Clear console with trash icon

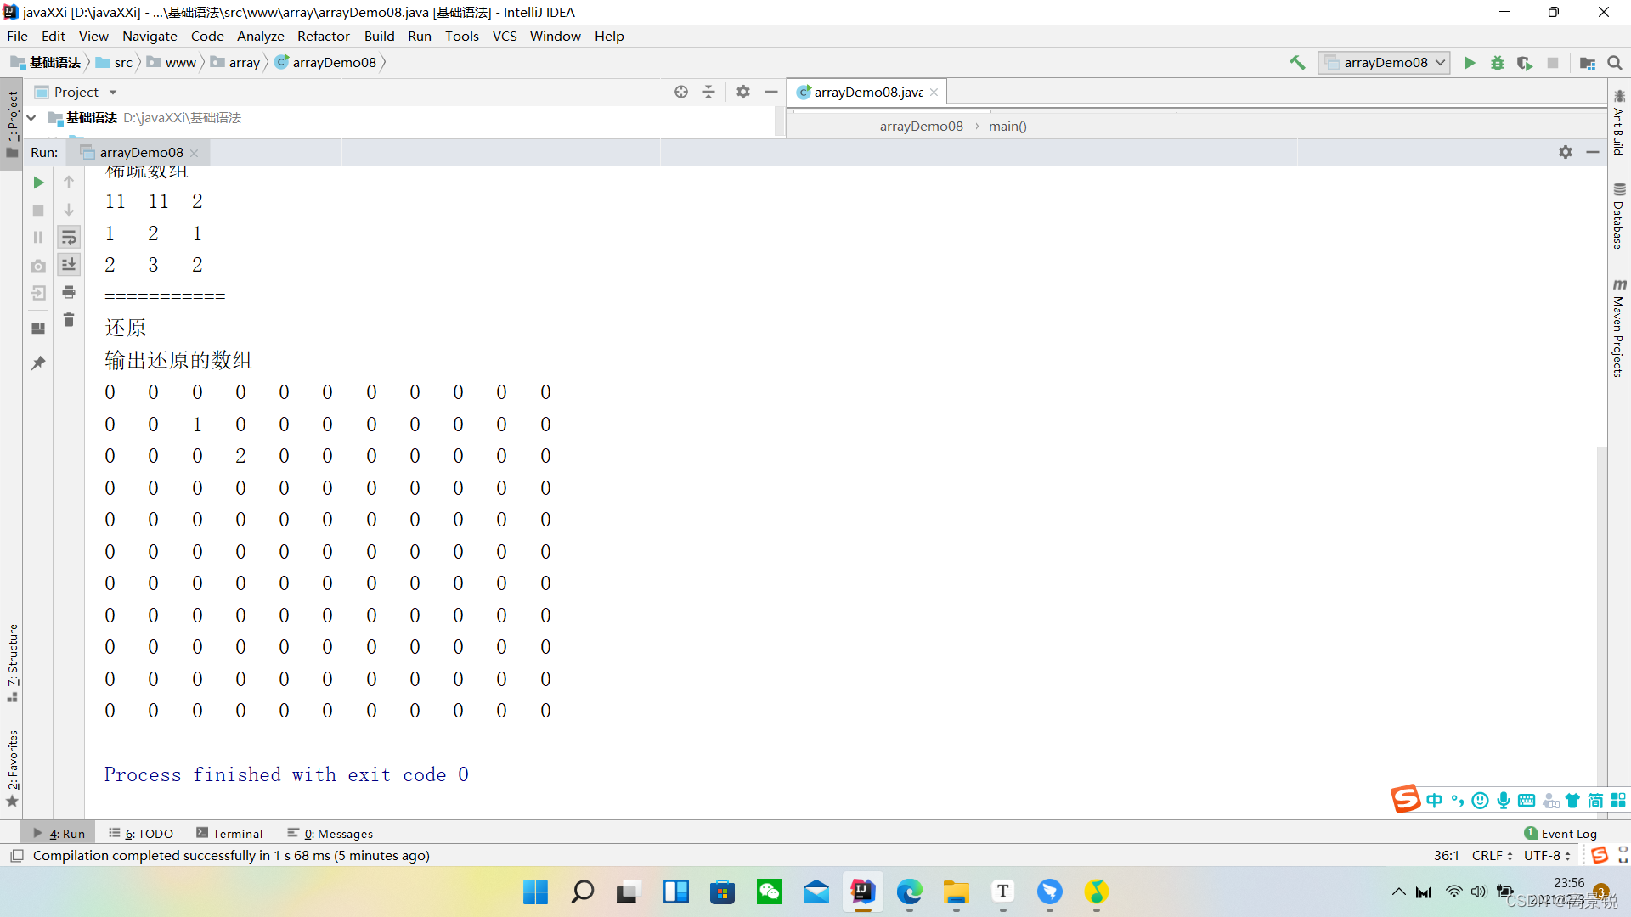point(69,320)
